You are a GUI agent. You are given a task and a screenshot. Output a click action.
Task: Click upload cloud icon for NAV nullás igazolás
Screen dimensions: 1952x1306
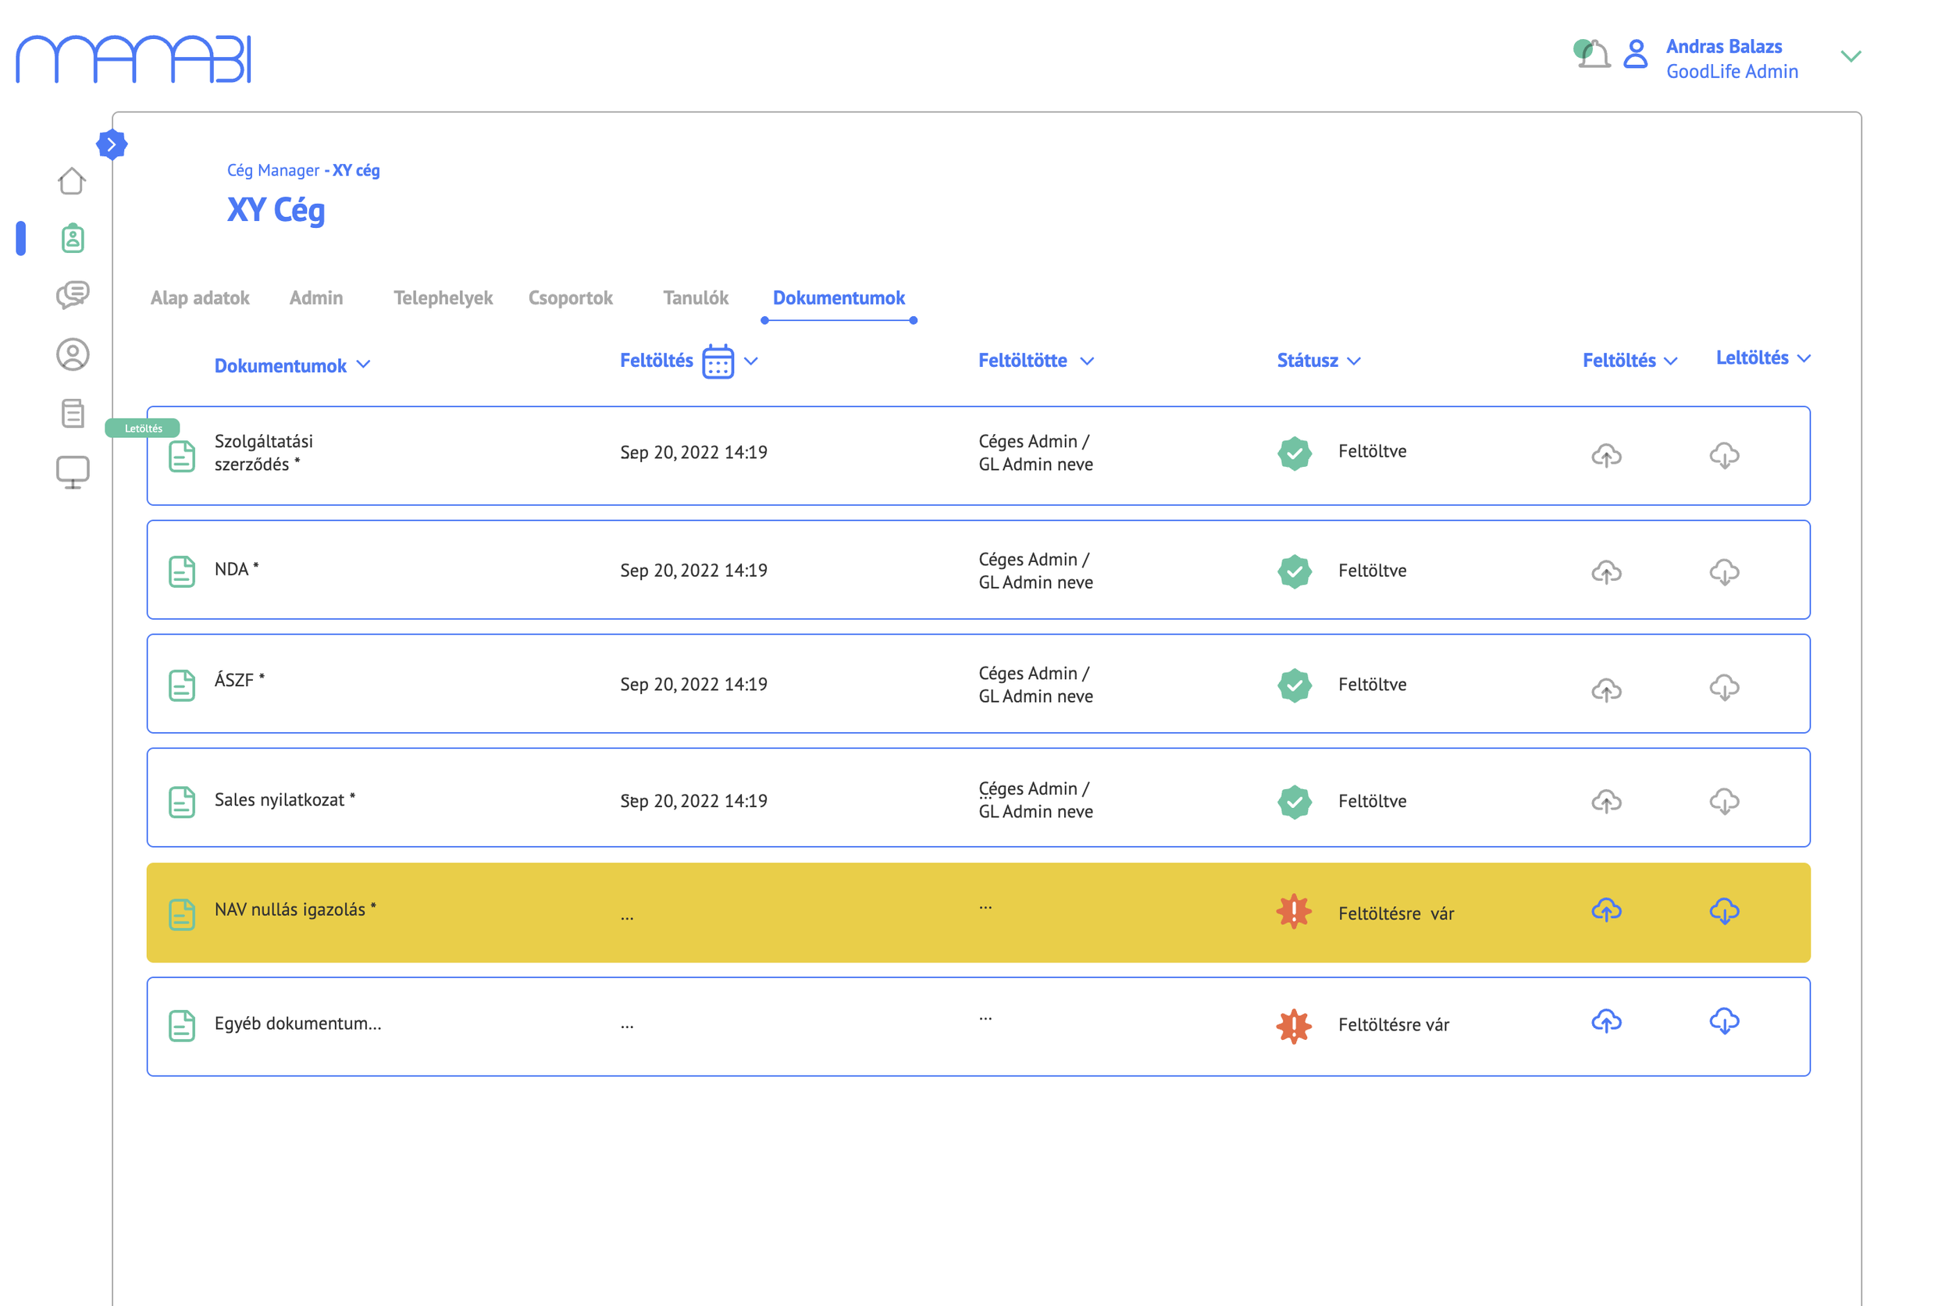(1605, 910)
